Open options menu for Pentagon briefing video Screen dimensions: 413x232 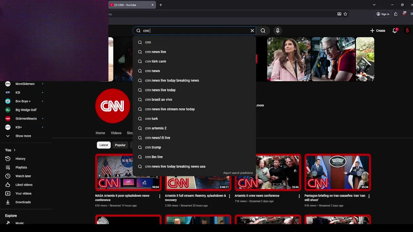(369, 196)
